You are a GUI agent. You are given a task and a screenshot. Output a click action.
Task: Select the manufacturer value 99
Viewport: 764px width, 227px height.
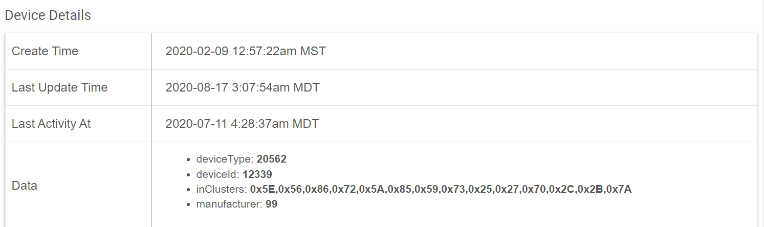pyautogui.click(x=272, y=205)
